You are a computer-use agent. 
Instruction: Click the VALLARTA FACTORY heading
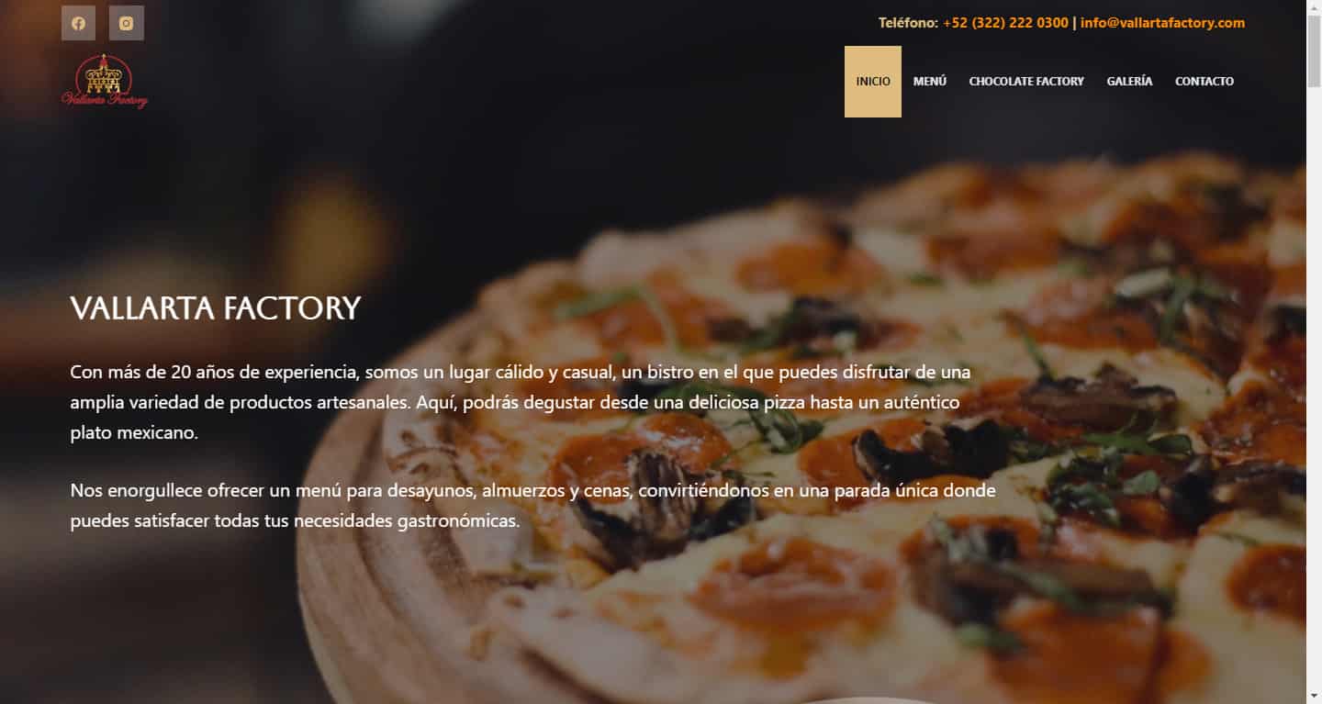tap(216, 307)
